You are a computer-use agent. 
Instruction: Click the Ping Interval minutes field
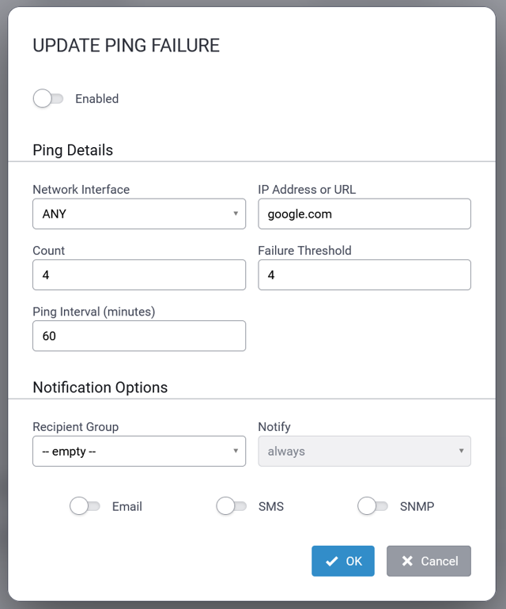coord(138,336)
